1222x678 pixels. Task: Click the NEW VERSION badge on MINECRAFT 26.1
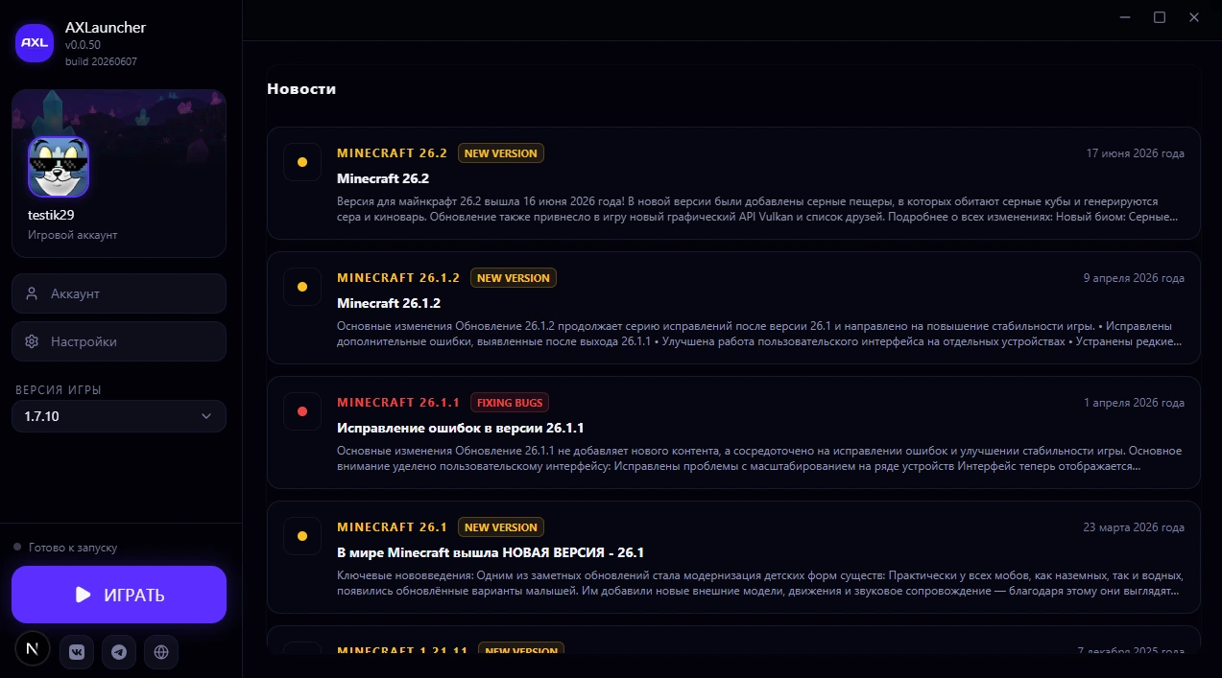pyautogui.click(x=501, y=527)
